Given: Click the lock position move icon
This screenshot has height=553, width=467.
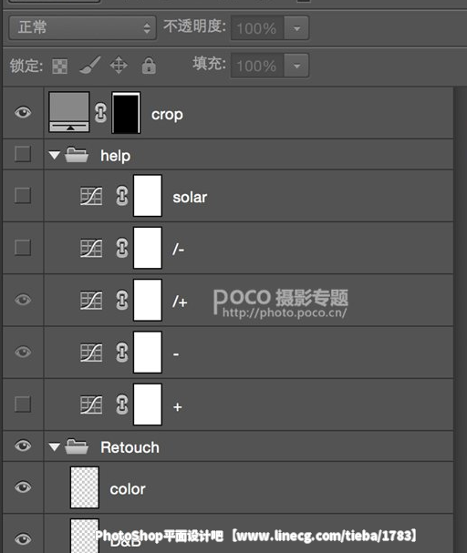Looking at the screenshot, I should point(119,66).
